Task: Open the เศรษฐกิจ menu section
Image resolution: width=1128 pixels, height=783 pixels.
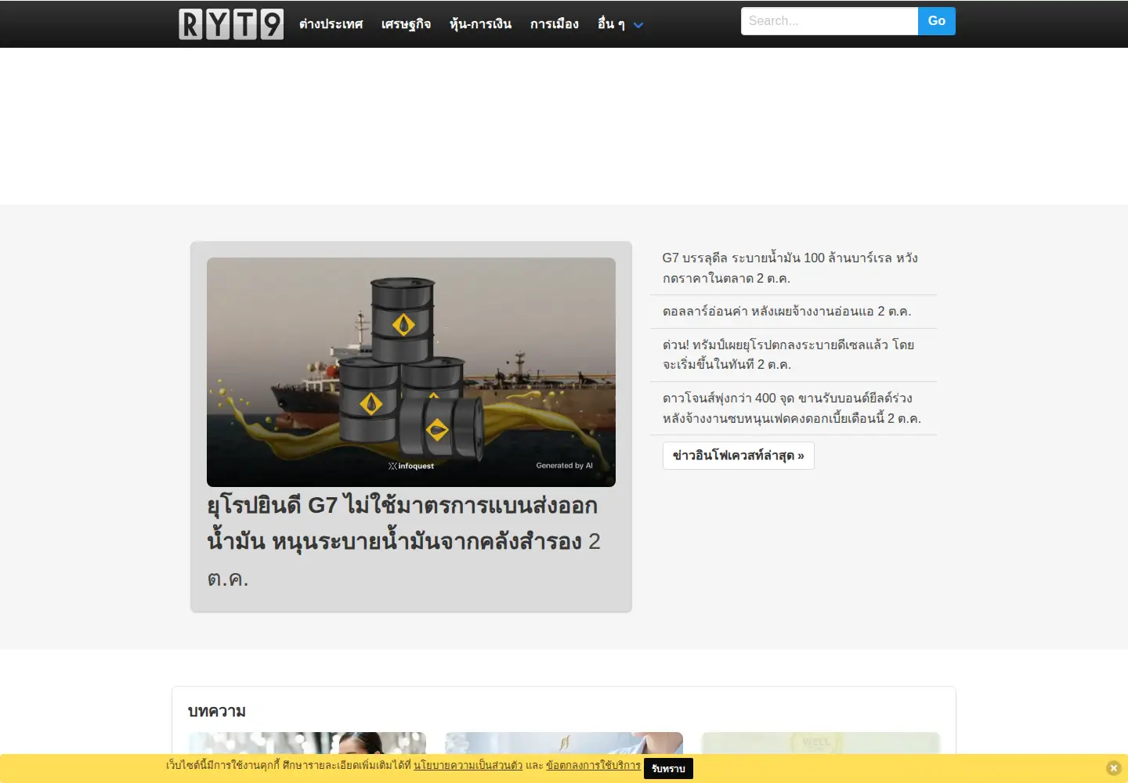Action: pyautogui.click(x=406, y=24)
